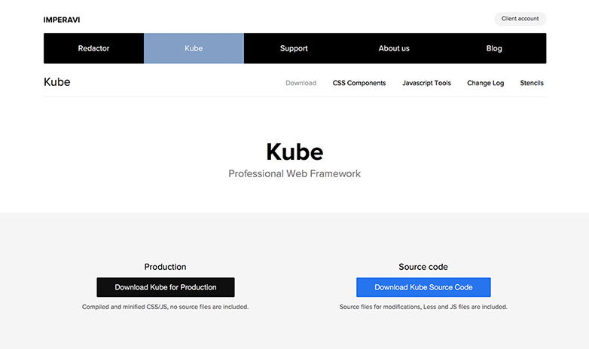This screenshot has height=349, width=589.
Task: Click Download Kube for Production button
Action: [x=166, y=287]
